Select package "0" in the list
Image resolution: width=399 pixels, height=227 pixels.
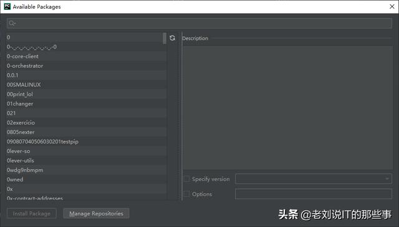pos(86,37)
